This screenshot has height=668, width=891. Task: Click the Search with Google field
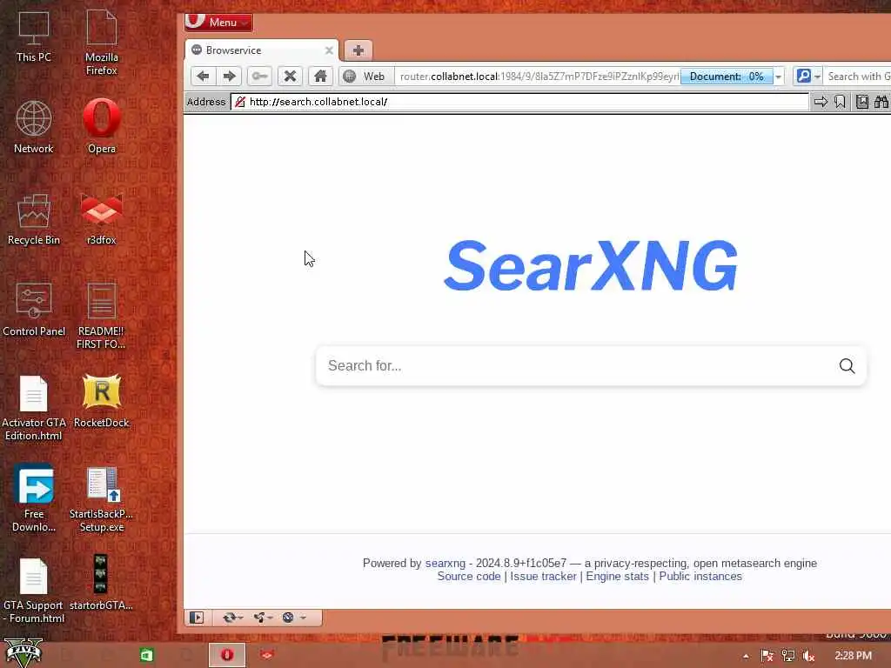(857, 77)
